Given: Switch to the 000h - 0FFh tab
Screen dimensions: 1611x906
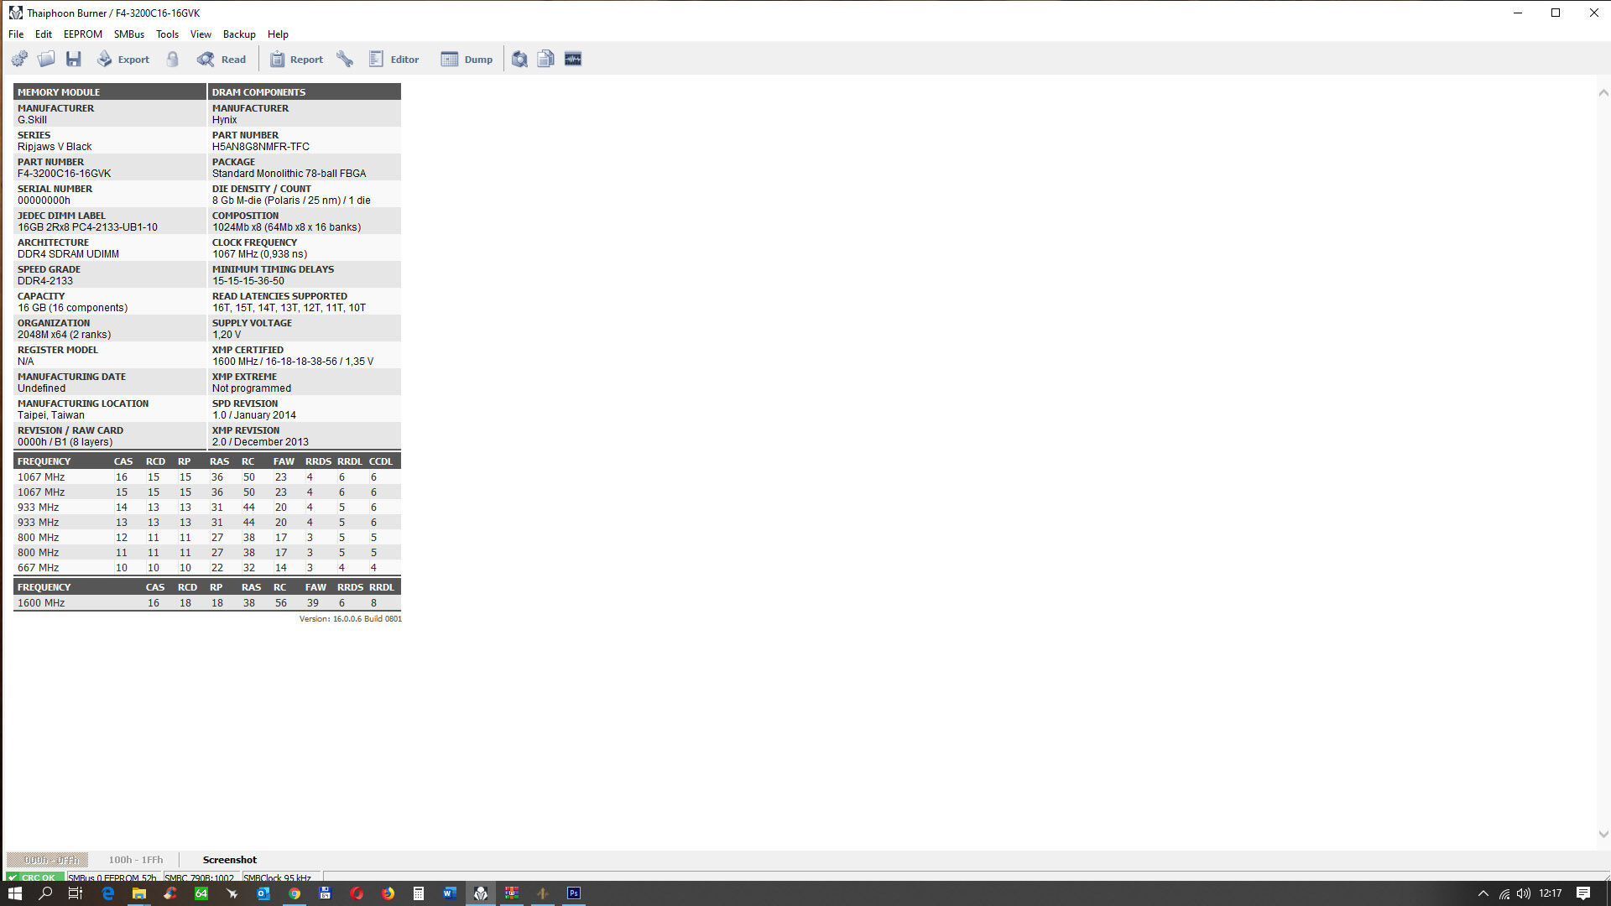Looking at the screenshot, I should coord(48,860).
